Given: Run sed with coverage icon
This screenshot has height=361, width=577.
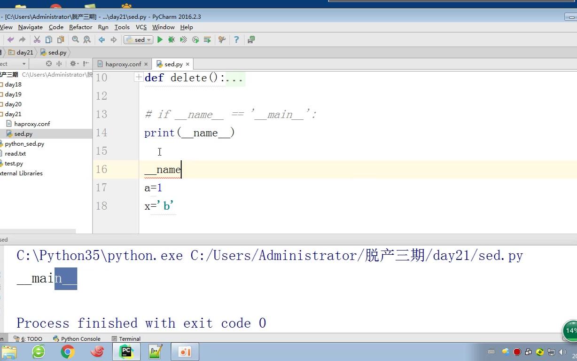Looking at the screenshot, I should (183, 39).
